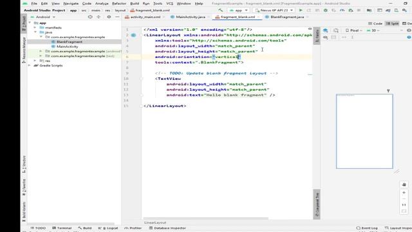Viewport: 412px width, 232px height.
Task: Click the expand-all icon in Project panel header
Action: (98, 17)
